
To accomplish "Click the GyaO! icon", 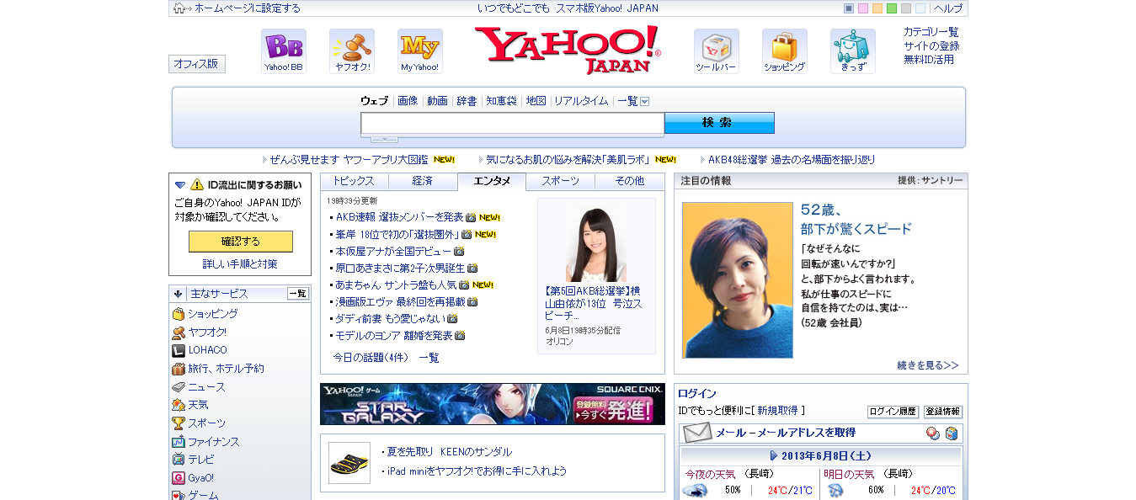I will [x=179, y=478].
